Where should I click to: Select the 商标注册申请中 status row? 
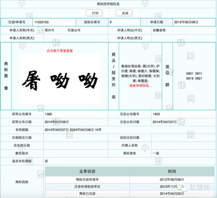130,179
